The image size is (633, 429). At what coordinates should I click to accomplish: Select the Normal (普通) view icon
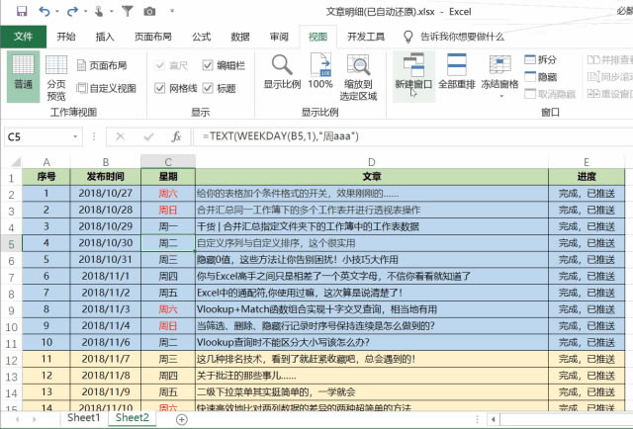(23, 74)
